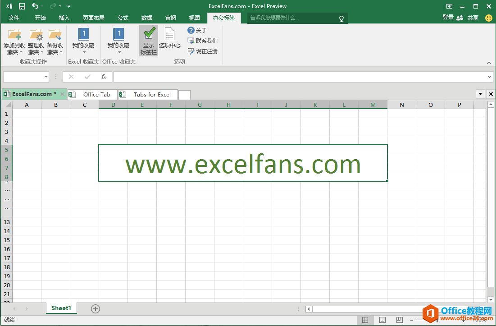The width and height of the screenshot is (496, 326).
Task: Click the lightbulb icon in search box
Action: pyautogui.click(x=341, y=18)
